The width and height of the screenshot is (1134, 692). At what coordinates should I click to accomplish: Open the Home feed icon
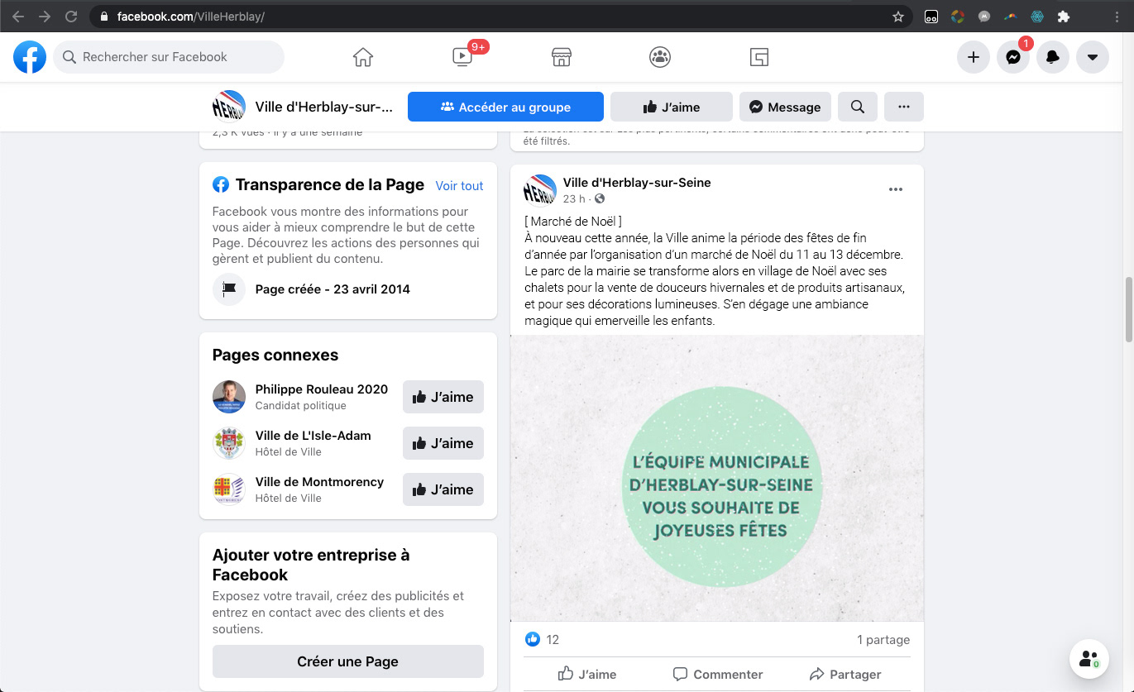(x=363, y=57)
